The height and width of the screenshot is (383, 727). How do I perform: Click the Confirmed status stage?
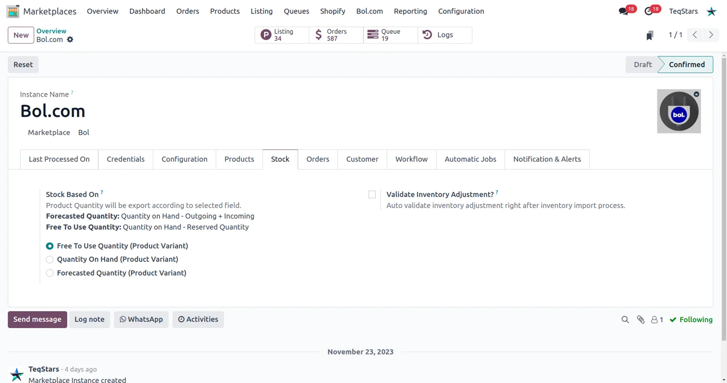pyautogui.click(x=687, y=64)
